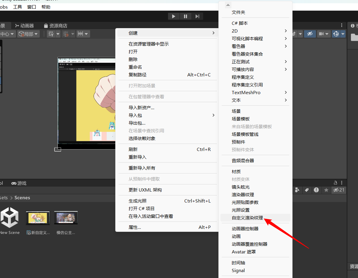Click the search by type shapes icon

coord(297,190)
